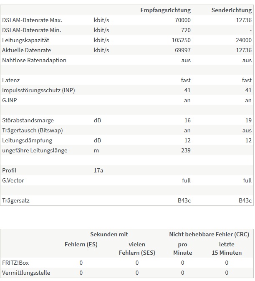
Task: Select the FRITZ!Box row label
Action: (x=15, y=263)
